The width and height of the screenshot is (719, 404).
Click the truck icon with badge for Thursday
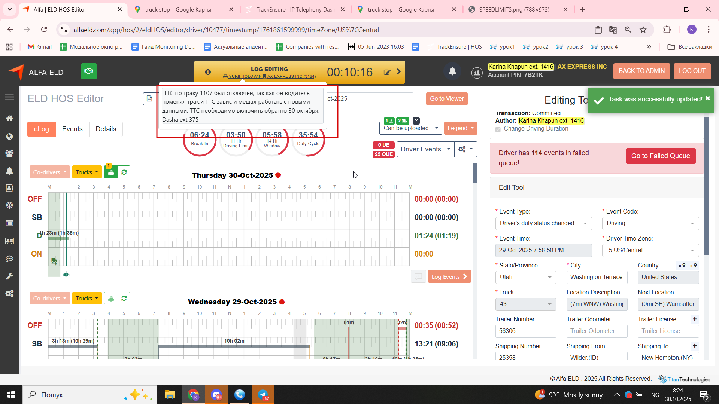(111, 172)
